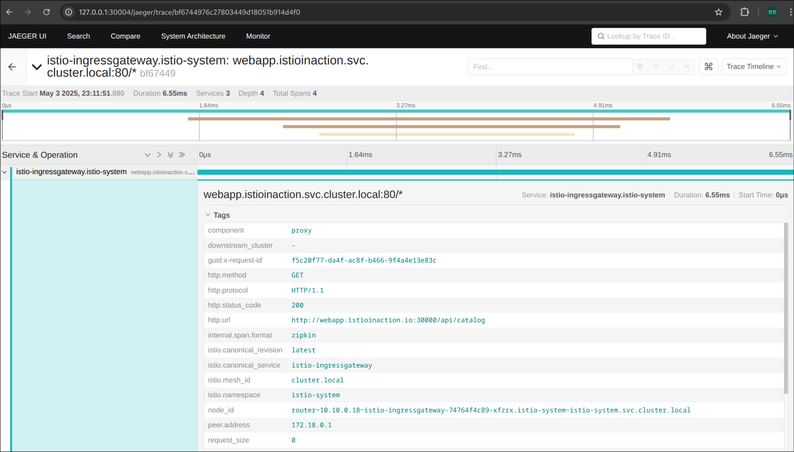This screenshot has height=452, width=794.
Task: Click the component value proxy
Action: click(301, 231)
